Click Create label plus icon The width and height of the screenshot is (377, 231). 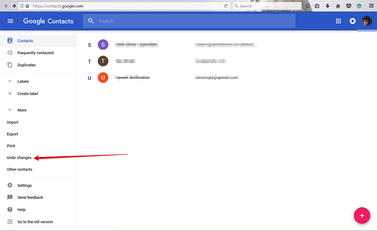point(10,94)
